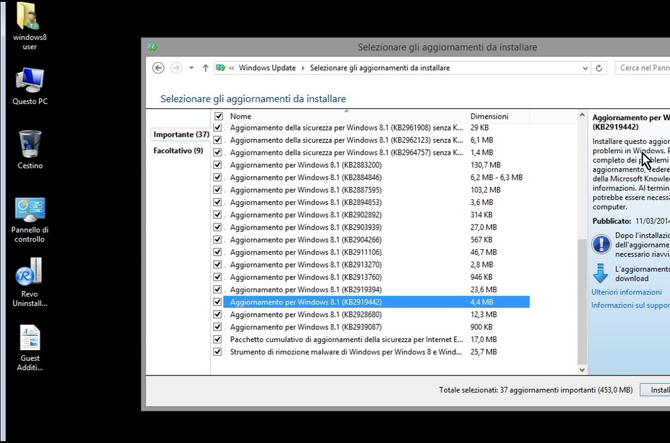Open the windows8 user folder icon
This screenshot has height=443, width=670.
(x=29, y=26)
